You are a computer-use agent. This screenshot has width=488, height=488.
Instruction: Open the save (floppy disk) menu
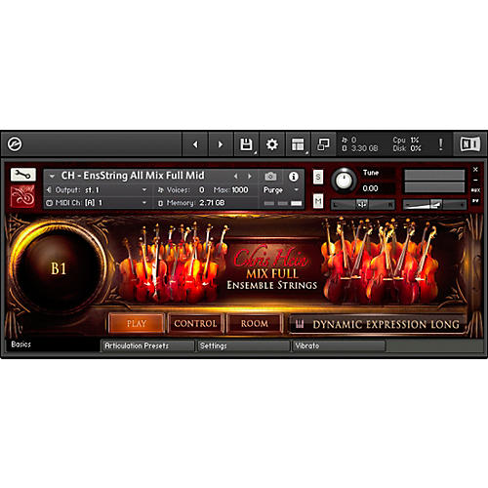click(x=246, y=144)
